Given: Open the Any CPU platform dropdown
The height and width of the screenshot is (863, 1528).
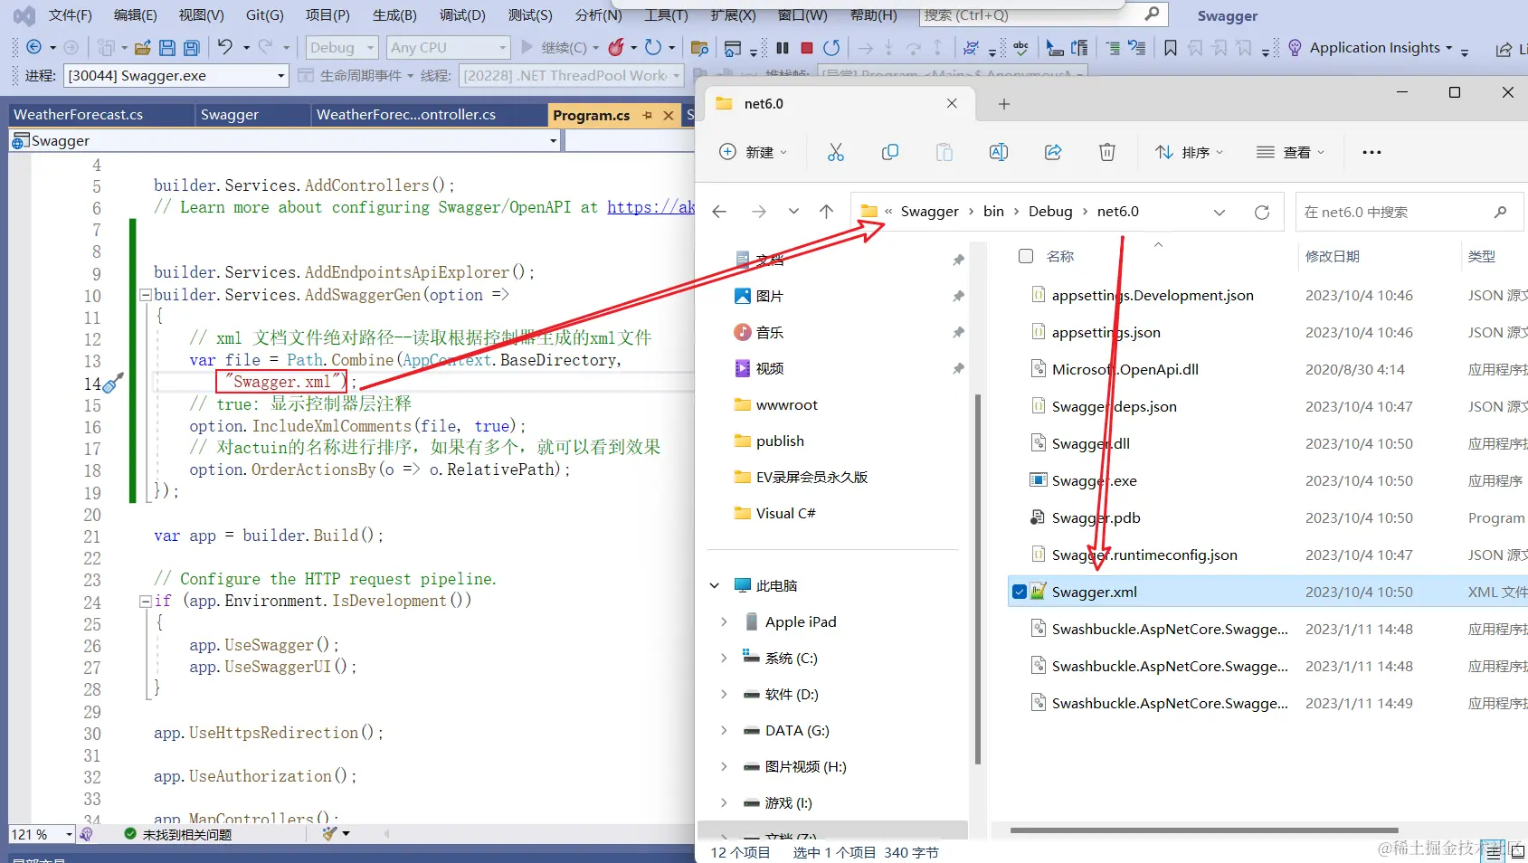Looking at the screenshot, I should (x=448, y=48).
